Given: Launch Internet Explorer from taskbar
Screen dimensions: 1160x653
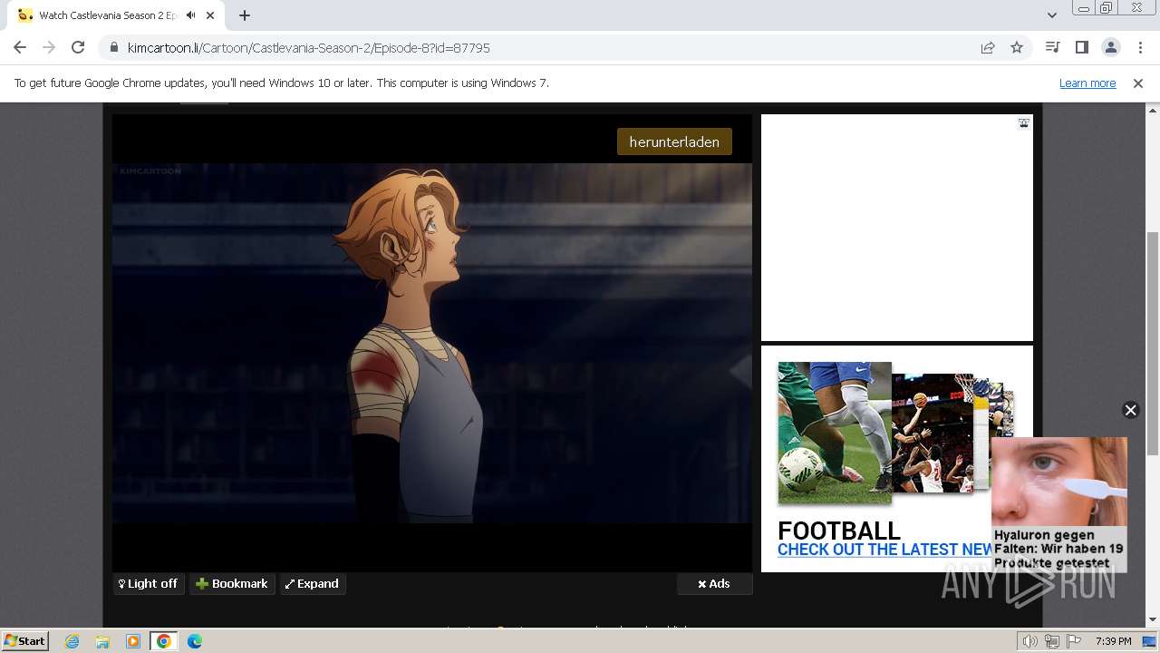Looking at the screenshot, I should (x=72, y=641).
